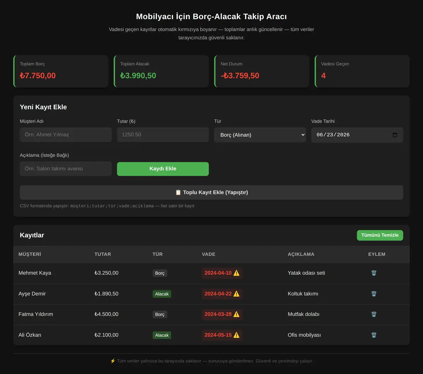
Task: Click the warning icon next to 2024-04-22
Action: 236,294
